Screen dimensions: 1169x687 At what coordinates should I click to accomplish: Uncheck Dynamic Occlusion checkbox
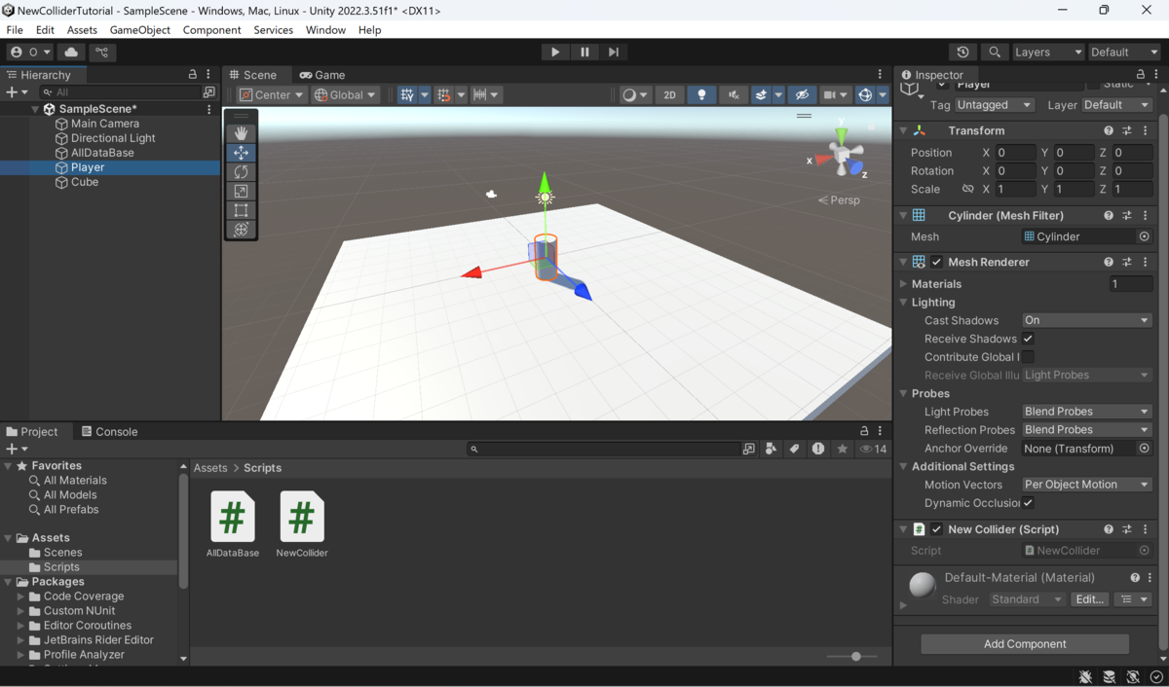[1028, 503]
